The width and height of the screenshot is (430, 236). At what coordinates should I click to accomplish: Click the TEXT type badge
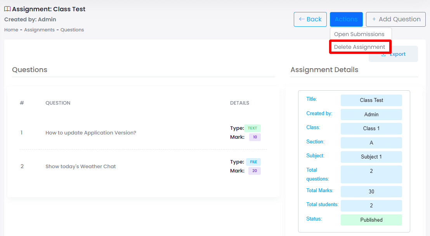point(252,128)
